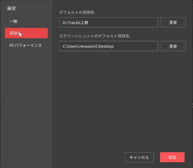Click 変更 for the default save location
This screenshot has width=193, height=168.
click(x=173, y=23)
